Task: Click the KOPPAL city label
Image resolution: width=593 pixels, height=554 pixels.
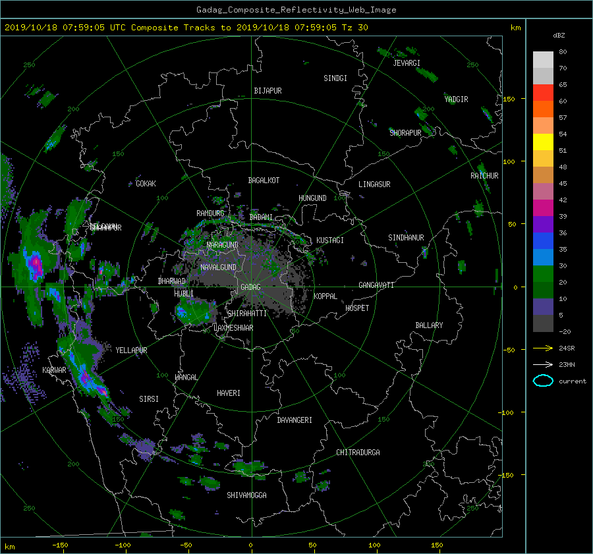Action: point(325,296)
